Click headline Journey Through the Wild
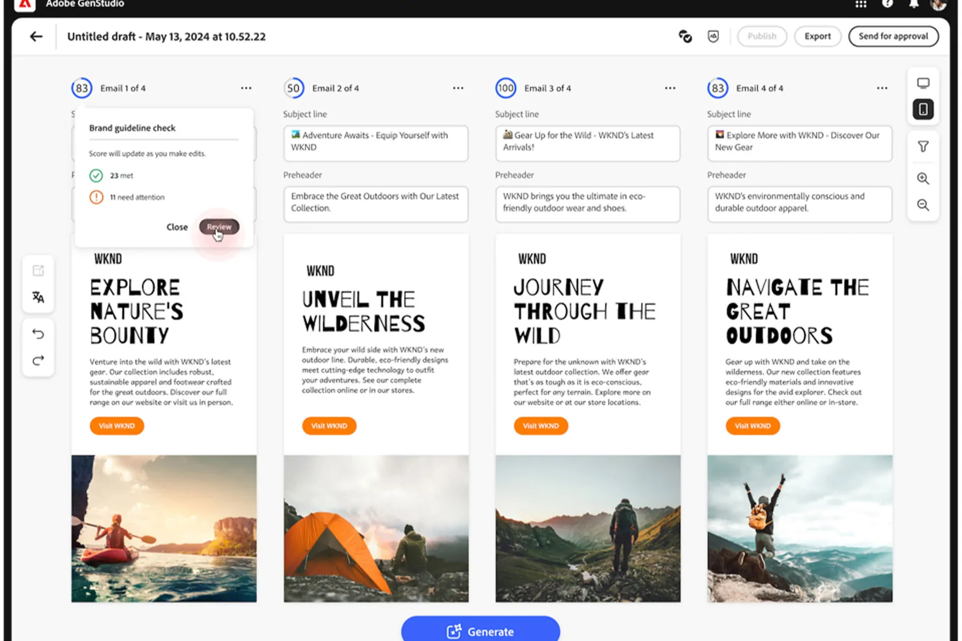 tap(585, 311)
